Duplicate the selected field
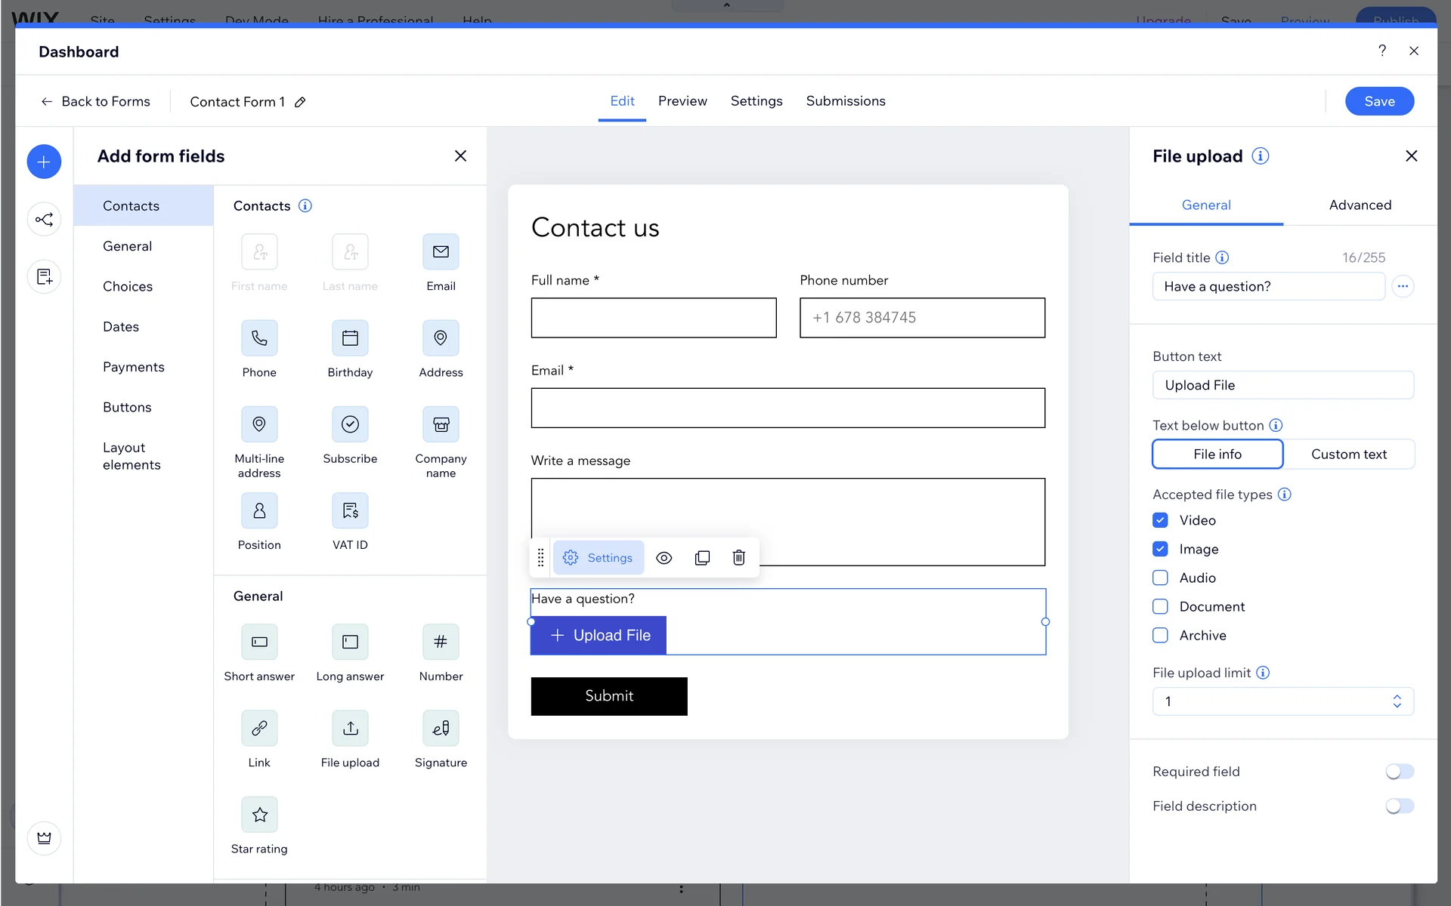The width and height of the screenshot is (1451, 906). [x=702, y=558]
